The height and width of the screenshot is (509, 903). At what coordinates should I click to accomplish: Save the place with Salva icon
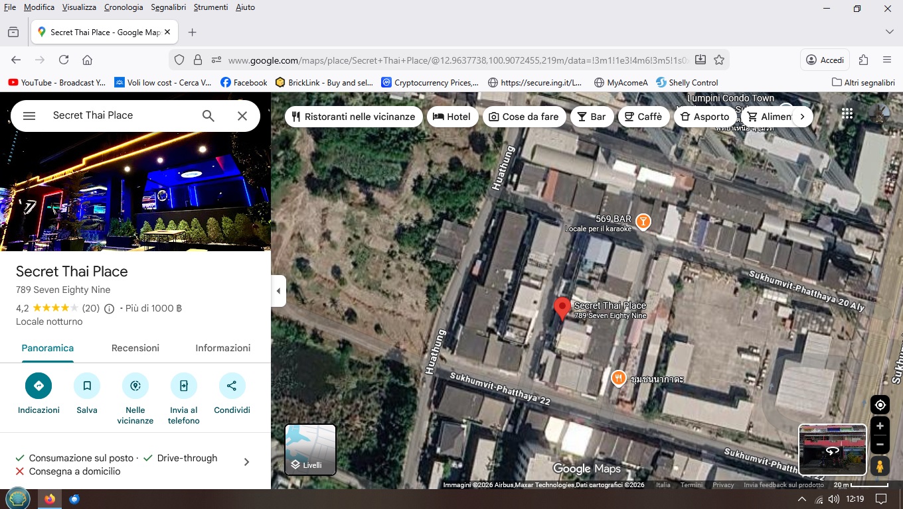pyautogui.click(x=87, y=386)
